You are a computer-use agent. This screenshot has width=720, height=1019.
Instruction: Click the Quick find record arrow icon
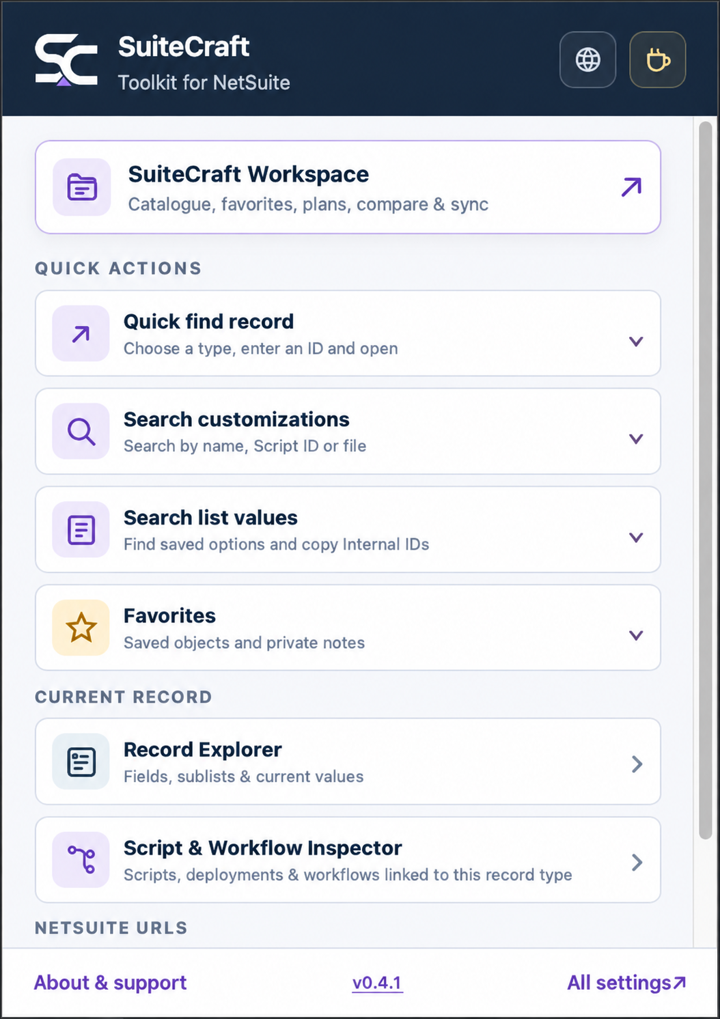coord(81,333)
